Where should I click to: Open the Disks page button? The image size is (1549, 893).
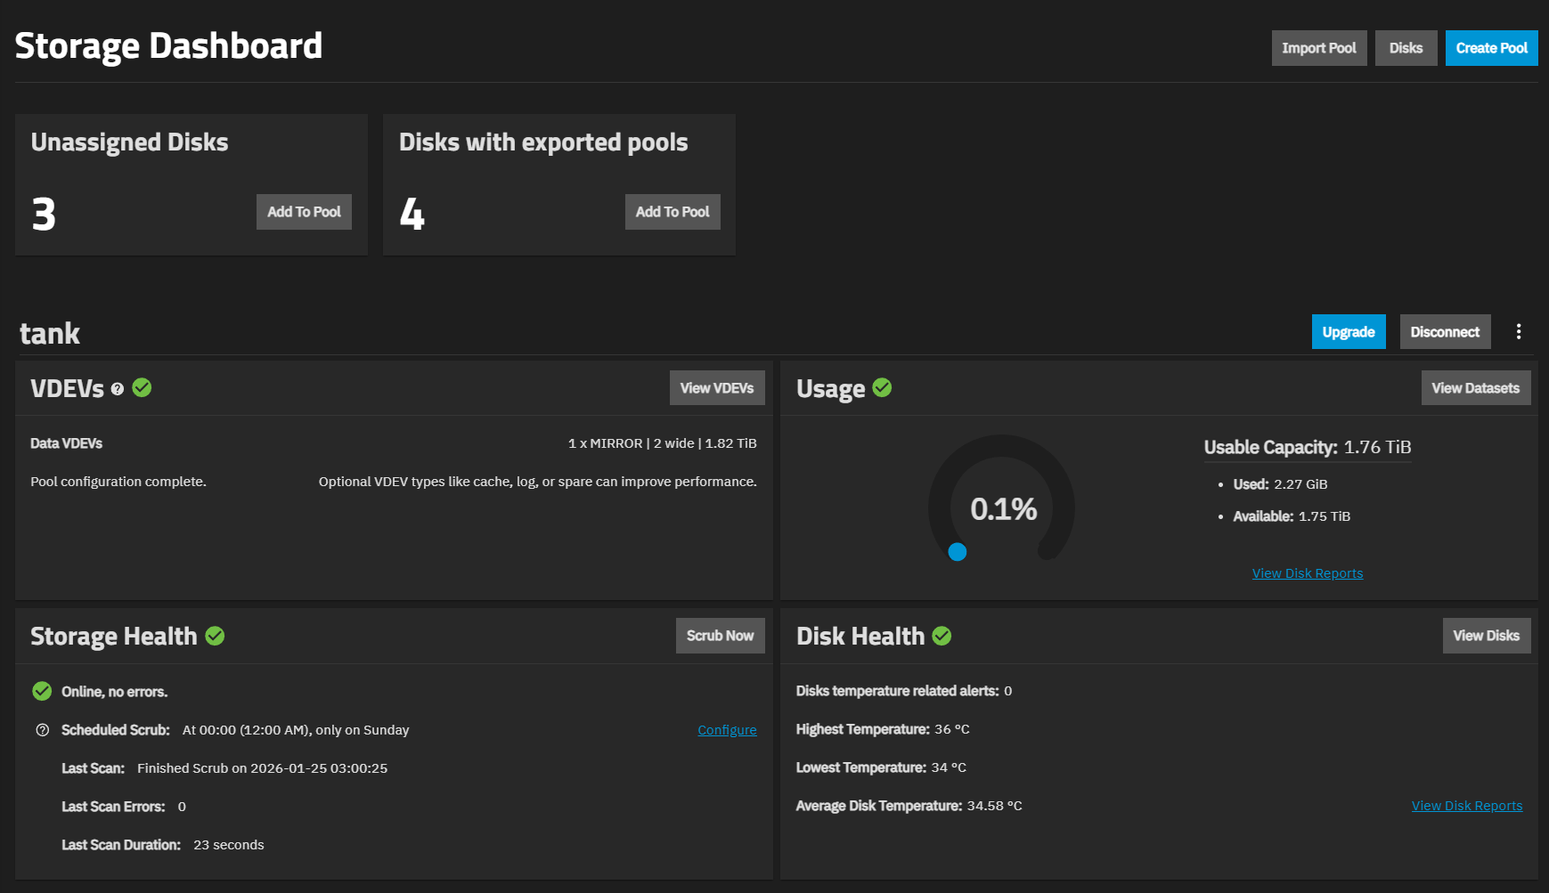(1406, 48)
